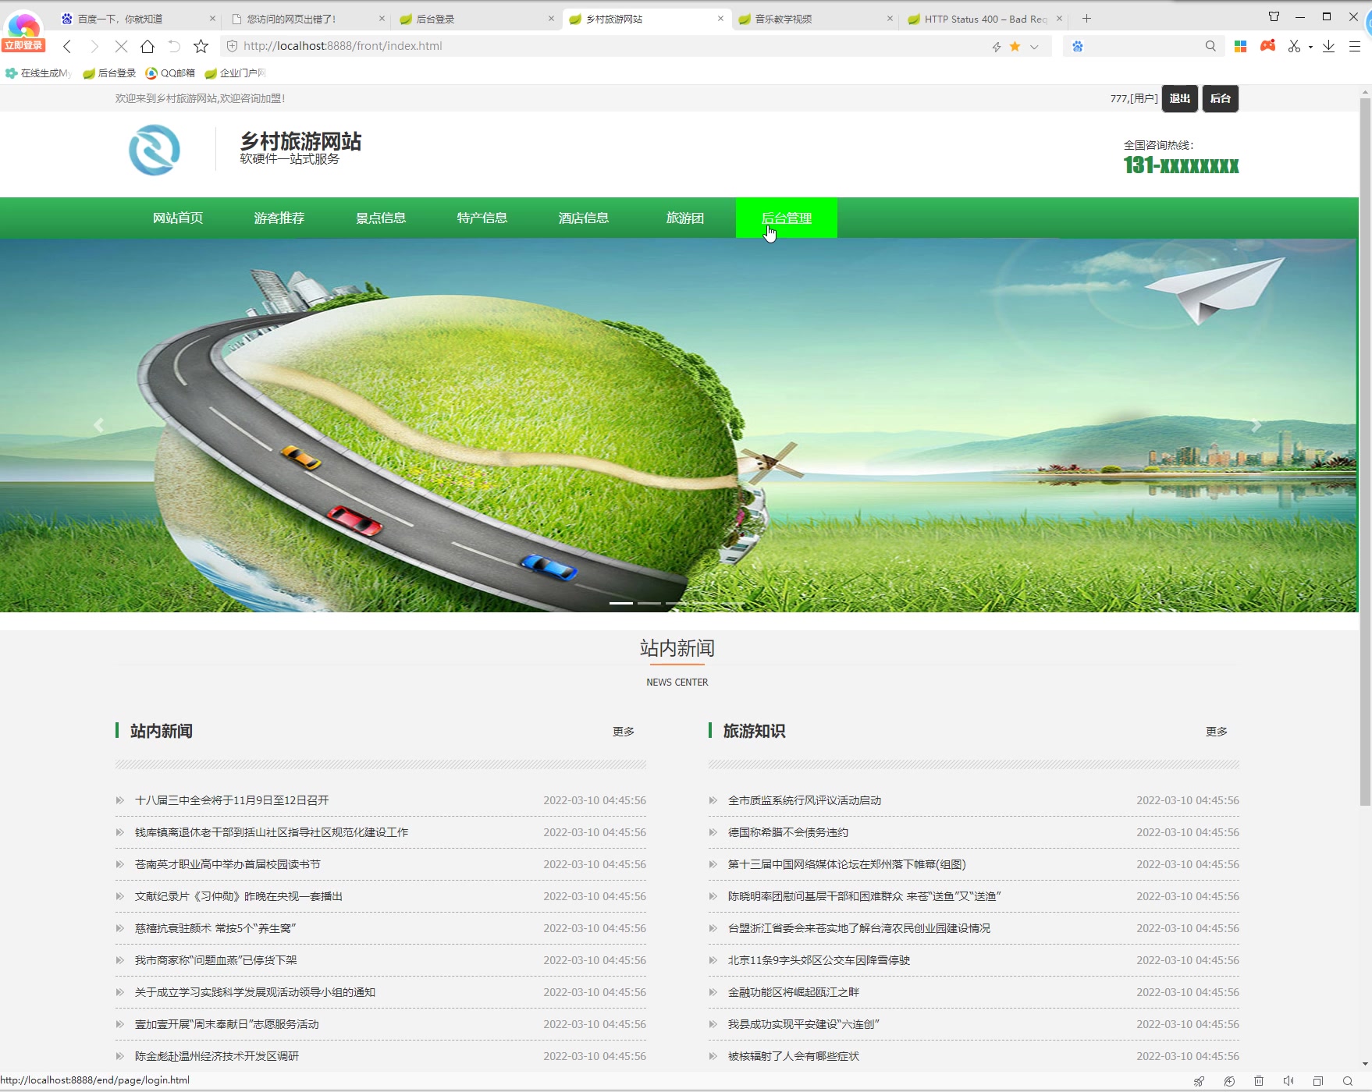Close the 音乐教学视频 tab
The height and width of the screenshot is (1092, 1372).
[890, 19]
